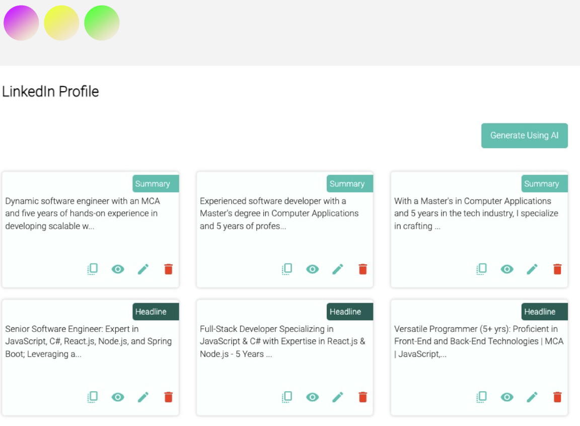Edit the "Versatile Programmer" headline
580x426 pixels.
(x=533, y=397)
